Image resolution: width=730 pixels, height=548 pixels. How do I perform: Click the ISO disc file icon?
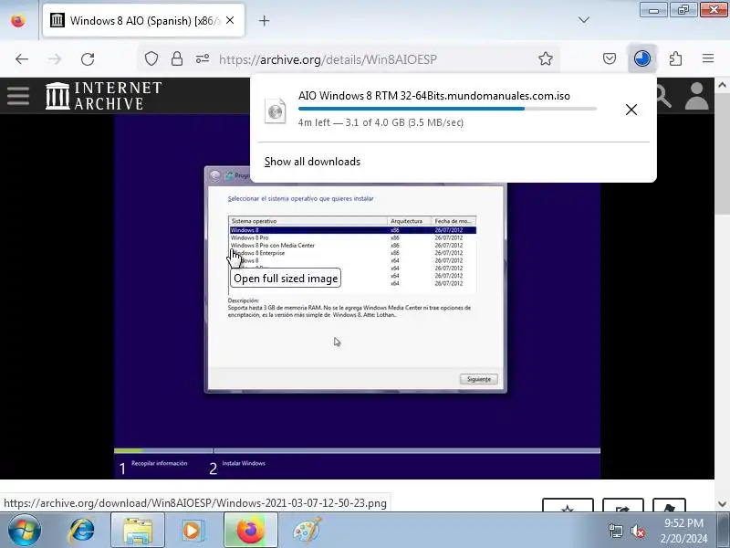pyautogui.click(x=276, y=111)
